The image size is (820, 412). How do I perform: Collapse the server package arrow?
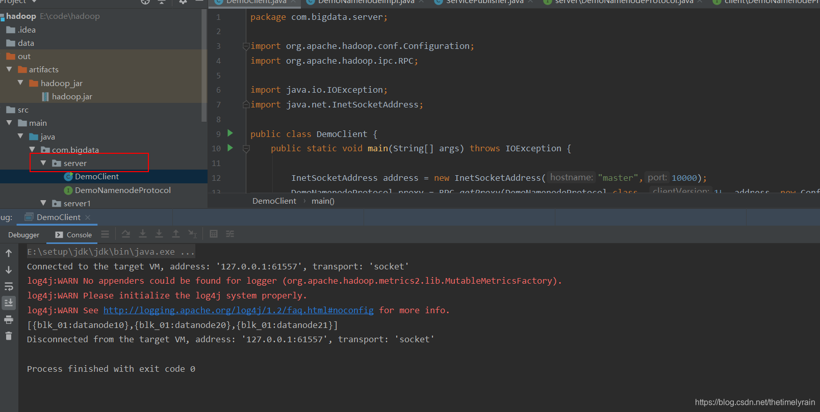(43, 163)
